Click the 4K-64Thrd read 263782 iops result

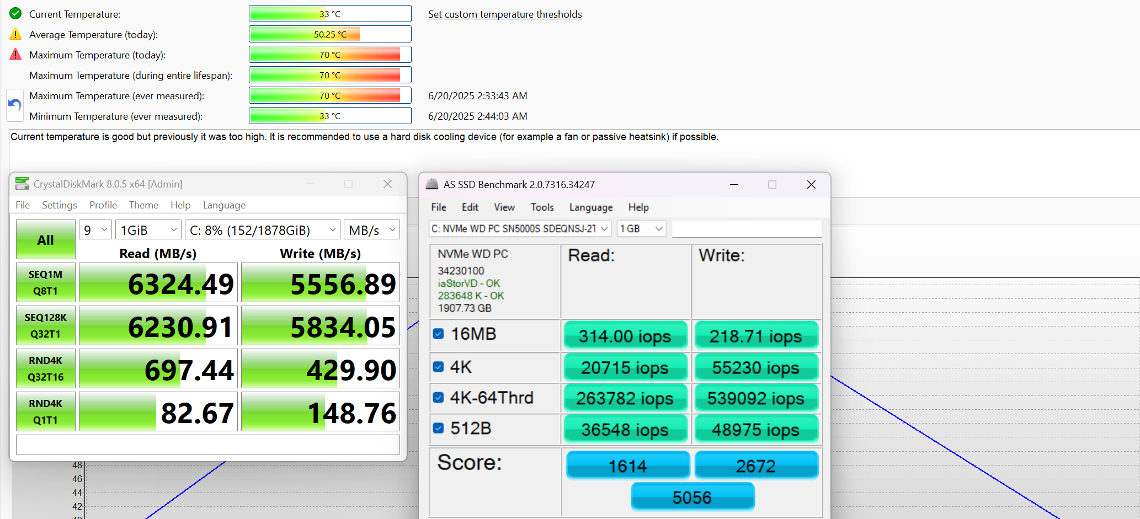625,398
